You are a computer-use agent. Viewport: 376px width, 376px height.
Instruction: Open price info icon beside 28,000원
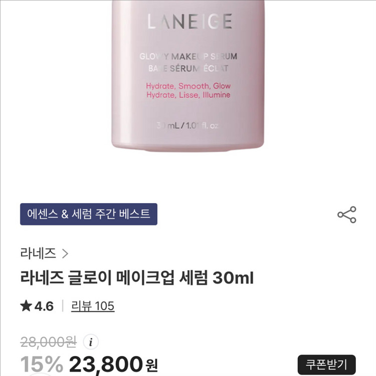coord(91,342)
